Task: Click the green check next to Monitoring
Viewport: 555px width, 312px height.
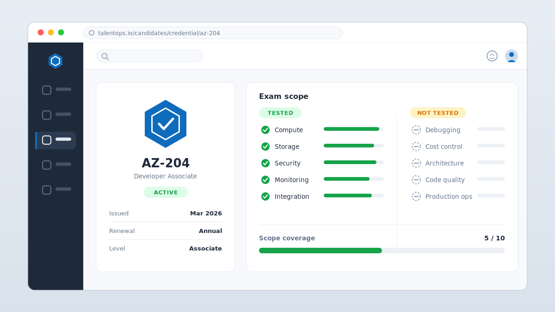Action: click(265, 180)
